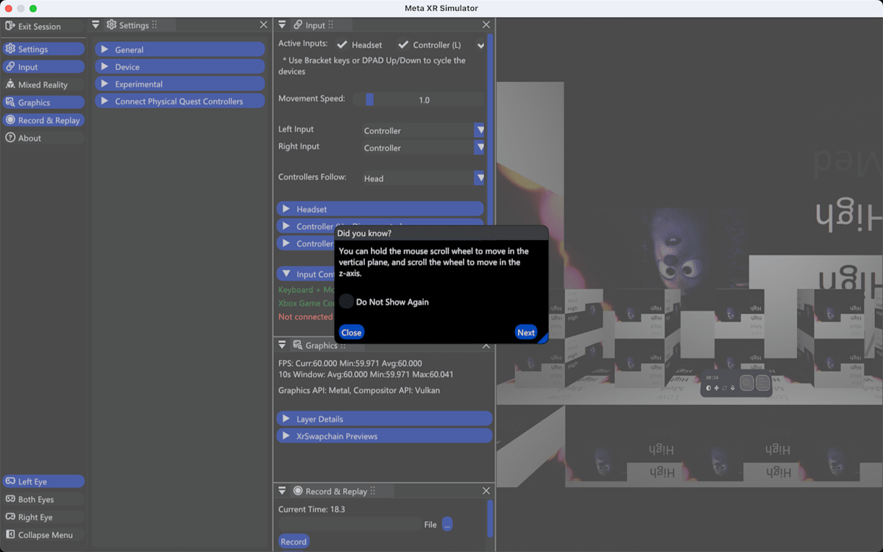This screenshot has height=552, width=883.
Task: Collapse the Settings panel with its triangle
Action: [96, 25]
